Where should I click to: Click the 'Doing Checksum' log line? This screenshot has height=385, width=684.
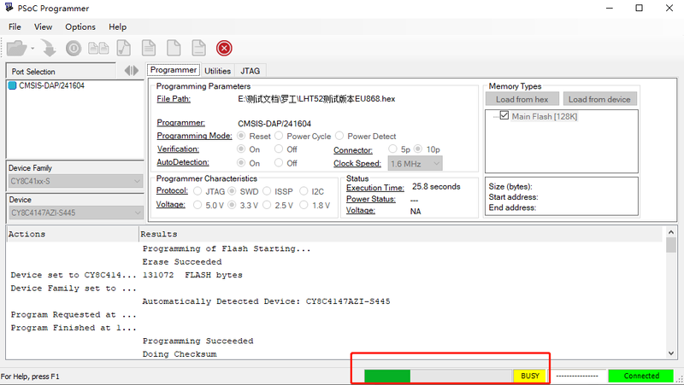[180, 354]
